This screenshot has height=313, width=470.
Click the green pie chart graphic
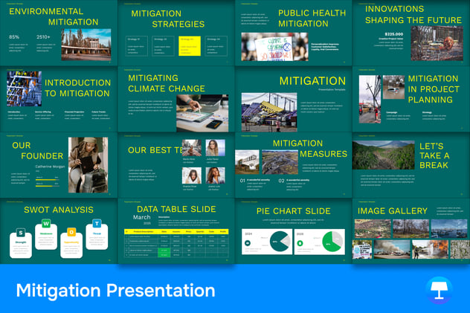pyautogui.click(x=332, y=242)
